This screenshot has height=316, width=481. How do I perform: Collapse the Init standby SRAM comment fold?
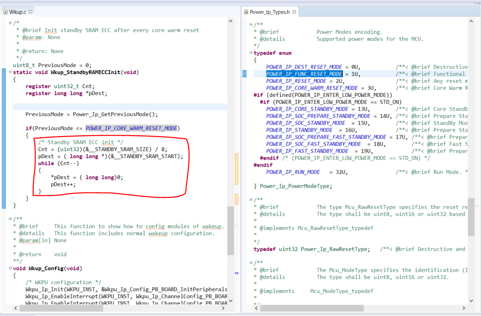click(10, 23)
